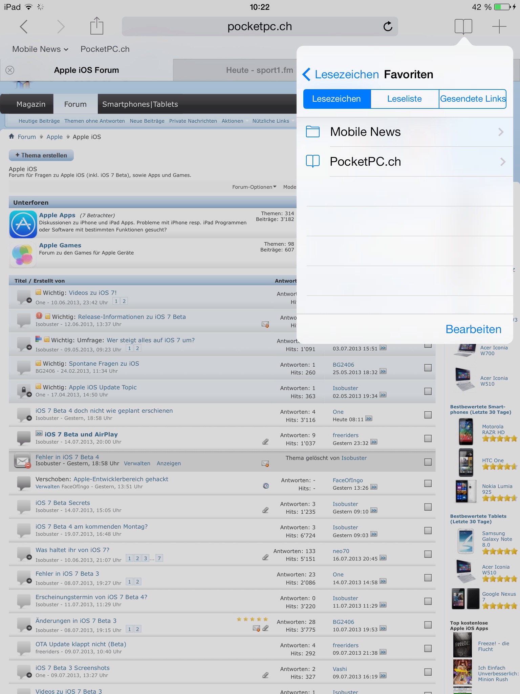
Task: Jump to last post by One from Heute 08:11
Action: 369,419
